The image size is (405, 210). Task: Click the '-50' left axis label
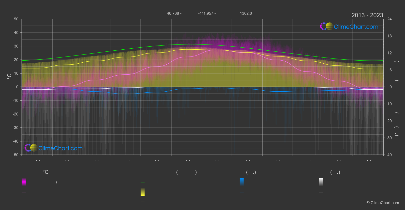(x=16, y=155)
